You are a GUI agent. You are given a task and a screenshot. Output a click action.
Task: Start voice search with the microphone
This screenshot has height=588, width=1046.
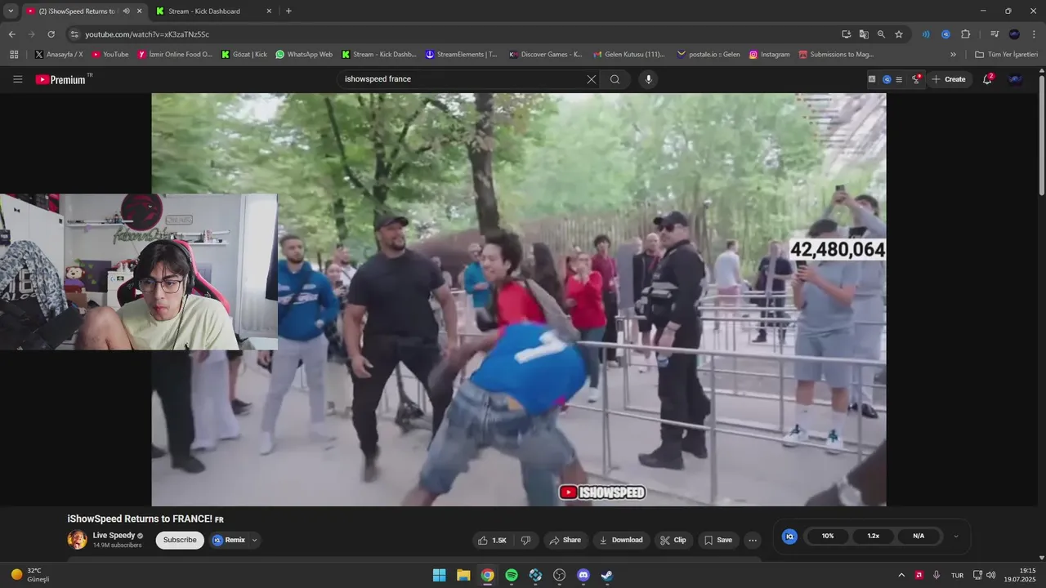click(649, 79)
